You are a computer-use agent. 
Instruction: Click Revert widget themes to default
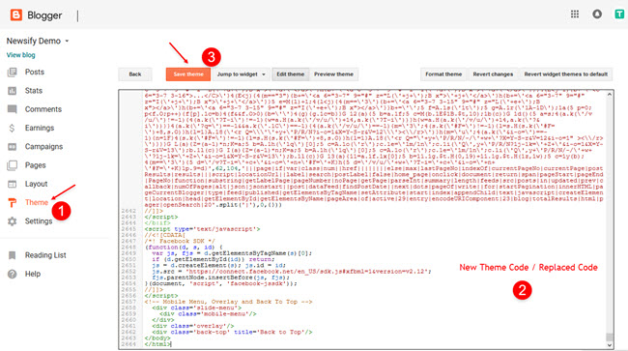565,74
